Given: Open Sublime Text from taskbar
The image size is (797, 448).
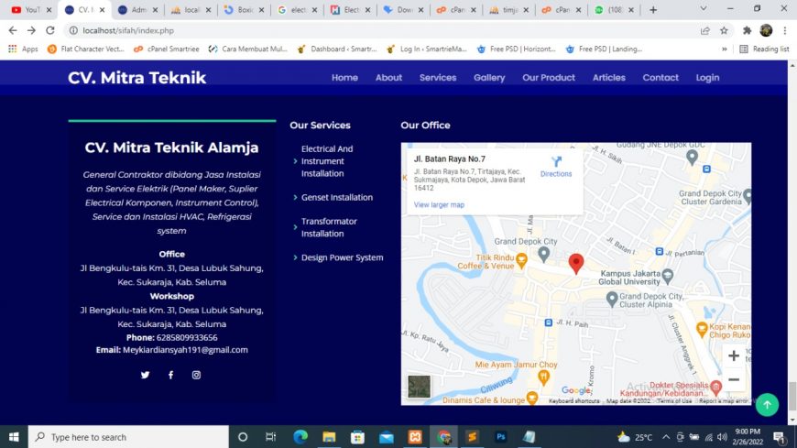Looking at the screenshot, I should pyautogui.click(x=472, y=437).
